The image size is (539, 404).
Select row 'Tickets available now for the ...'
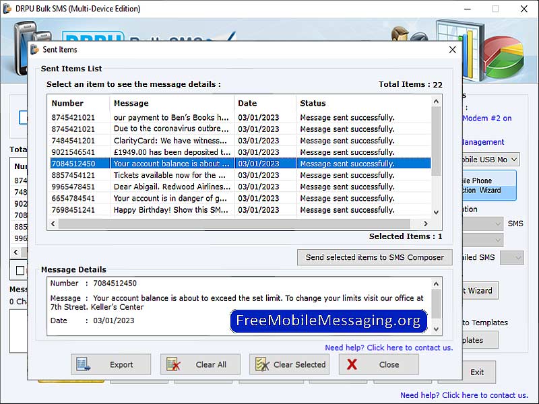[241, 175]
